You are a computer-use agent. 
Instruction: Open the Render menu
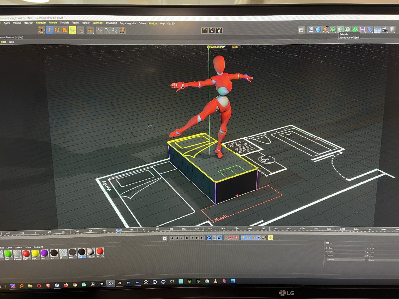(86, 23)
